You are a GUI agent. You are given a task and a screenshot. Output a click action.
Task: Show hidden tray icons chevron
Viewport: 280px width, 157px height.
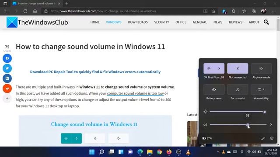click(x=218, y=152)
